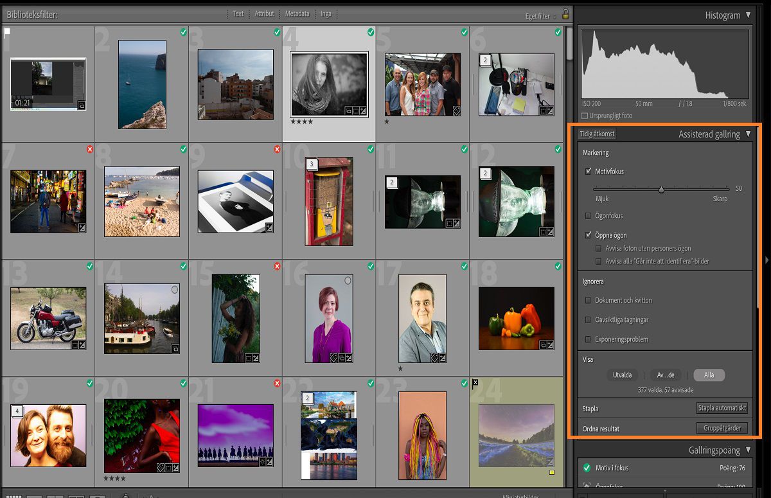This screenshot has height=498, width=771.
Task: Switch to the Attribut filter tab
Action: pos(263,12)
